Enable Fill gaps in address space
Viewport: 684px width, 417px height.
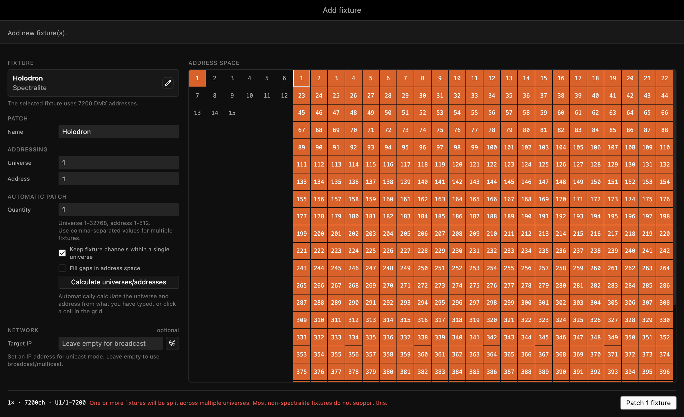click(x=62, y=268)
